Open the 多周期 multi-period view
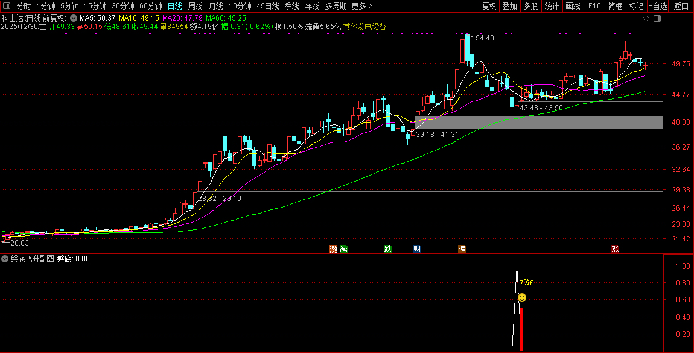694x353 pixels. point(336,6)
